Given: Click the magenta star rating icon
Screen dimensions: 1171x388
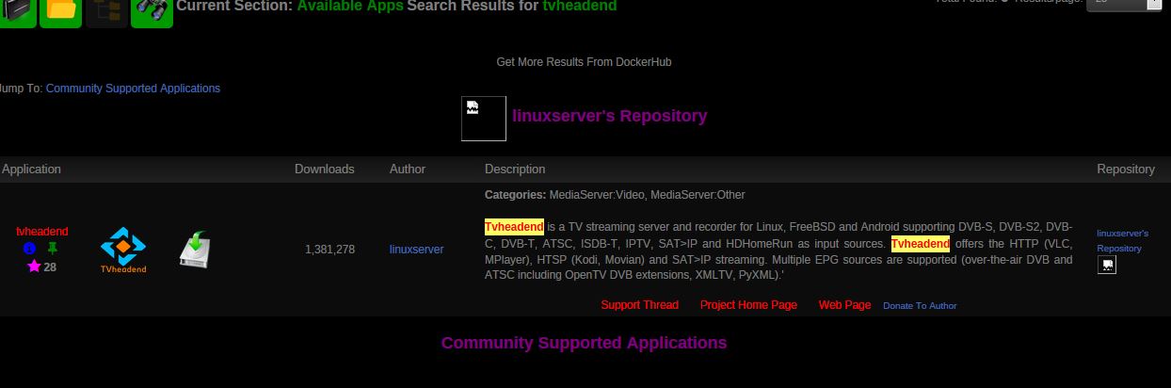Looking at the screenshot, I should coord(34,267).
